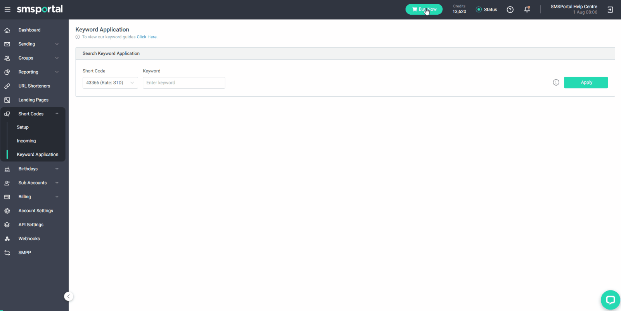
Task: Expand the Billing menu chevron
Action: pos(57,197)
